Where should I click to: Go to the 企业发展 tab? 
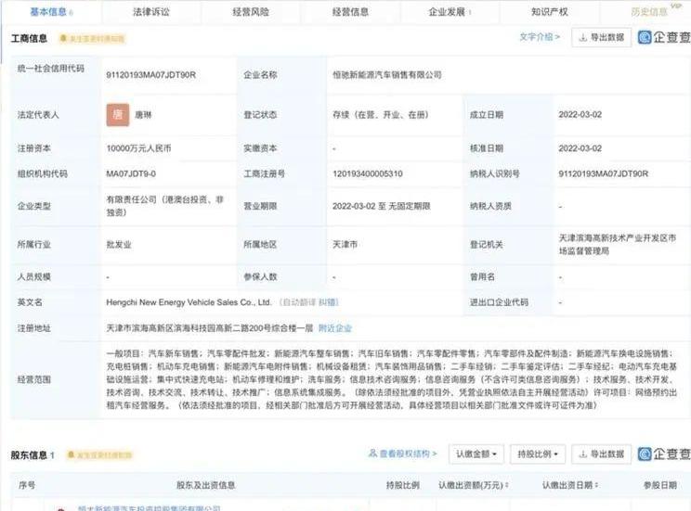[450, 12]
